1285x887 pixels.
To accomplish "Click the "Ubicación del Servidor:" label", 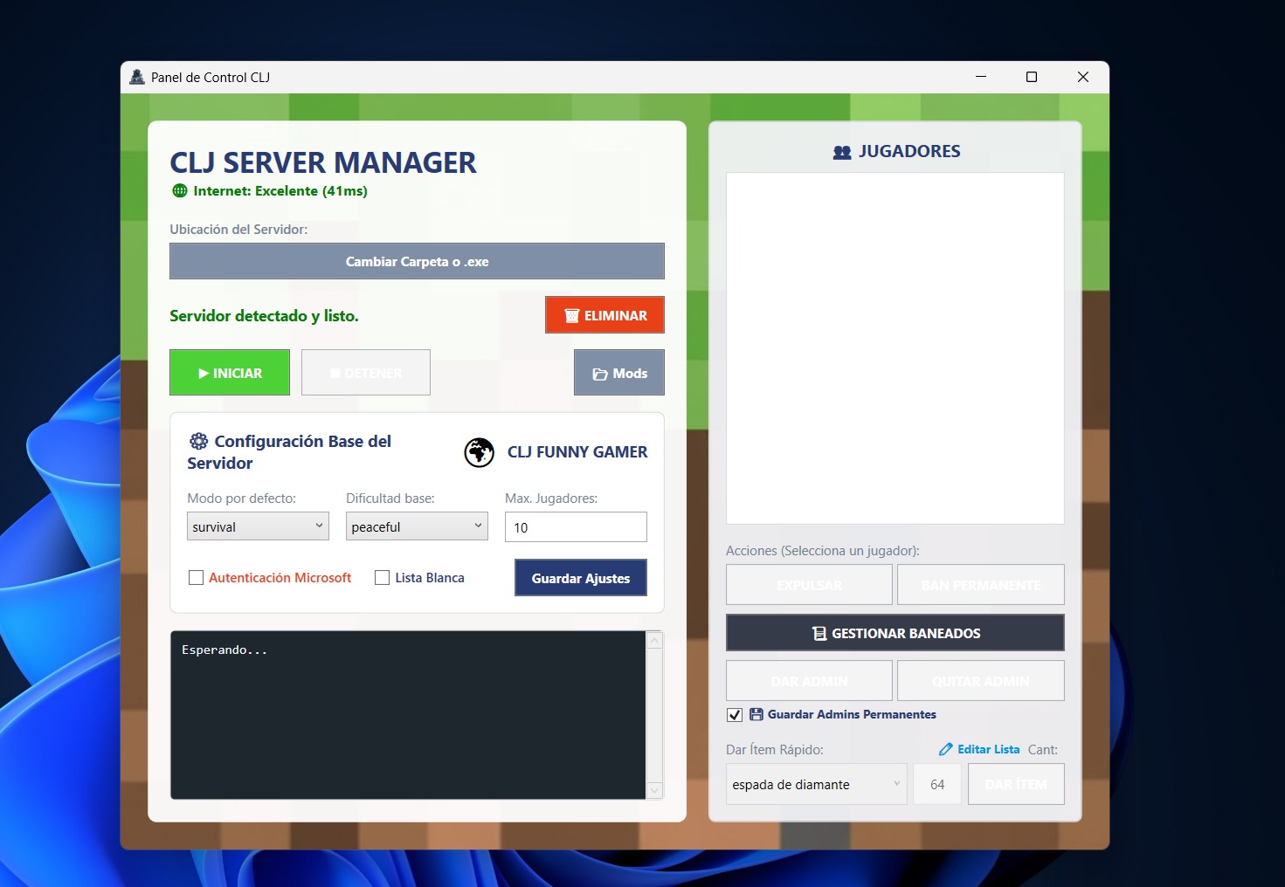I will pyautogui.click(x=238, y=230).
